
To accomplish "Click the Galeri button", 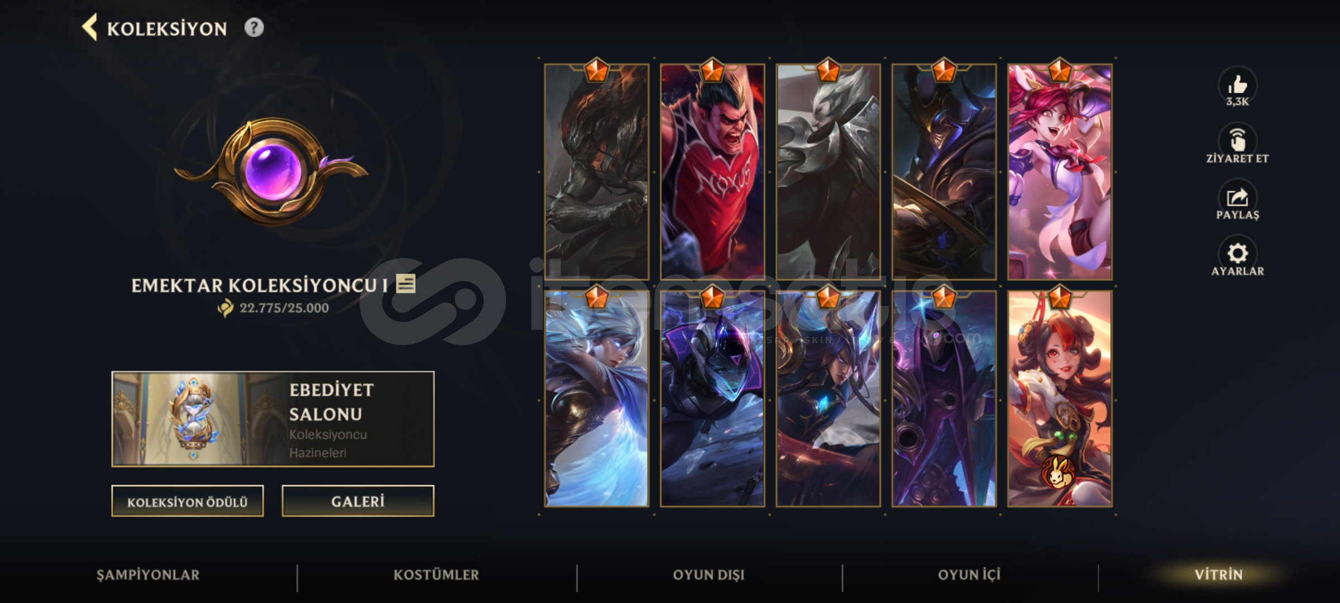I will tap(358, 501).
